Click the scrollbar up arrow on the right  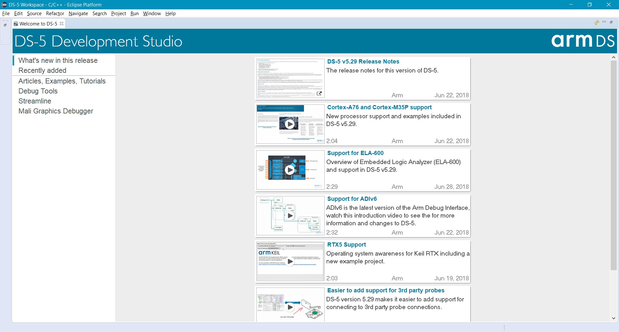pos(614,57)
